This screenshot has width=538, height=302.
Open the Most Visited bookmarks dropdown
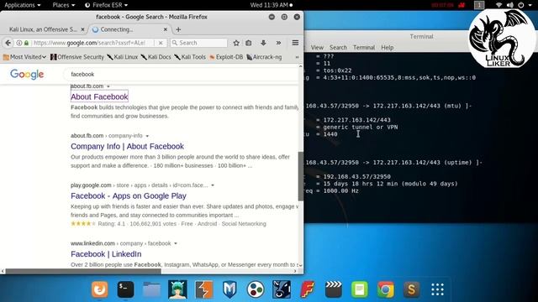[24, 57]
